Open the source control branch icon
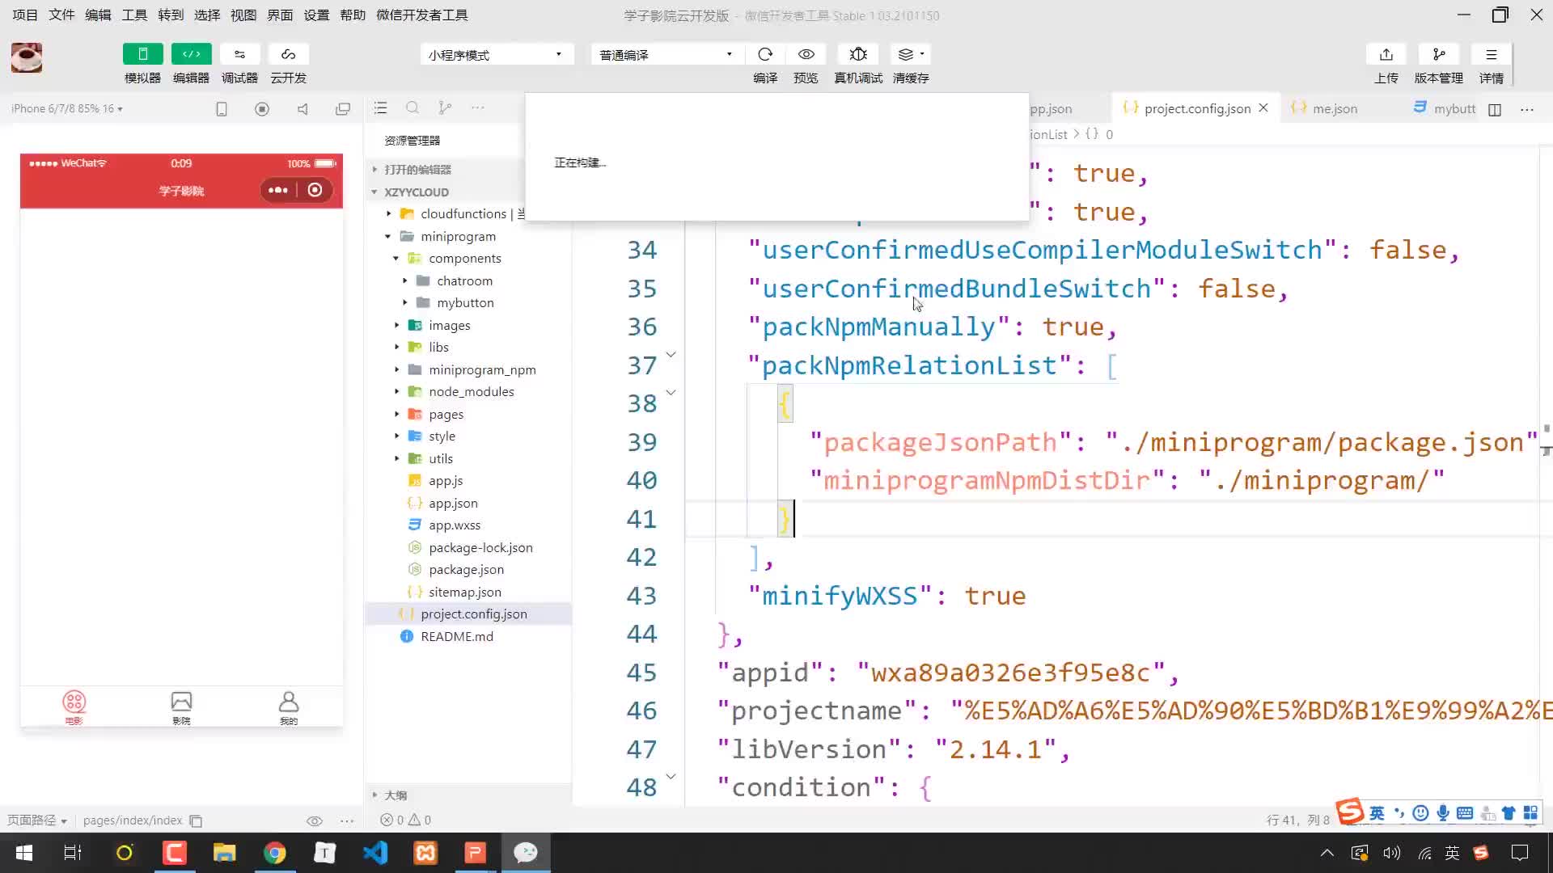This screenshot has width=1553, height=873. pos(445,108)
